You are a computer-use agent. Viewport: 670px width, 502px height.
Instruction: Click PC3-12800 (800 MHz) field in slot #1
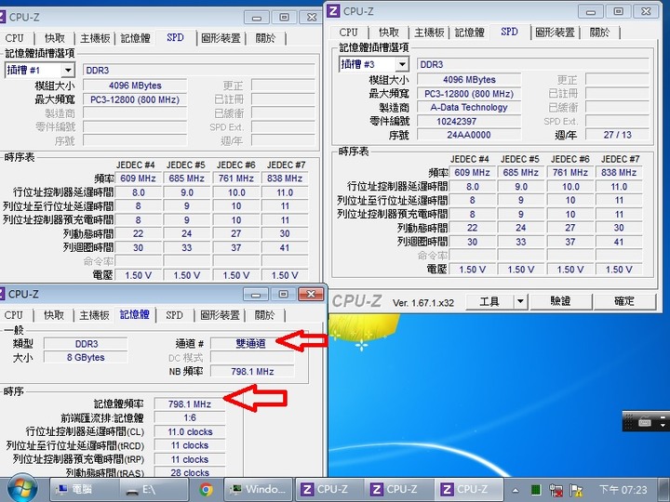coord(135,99)
